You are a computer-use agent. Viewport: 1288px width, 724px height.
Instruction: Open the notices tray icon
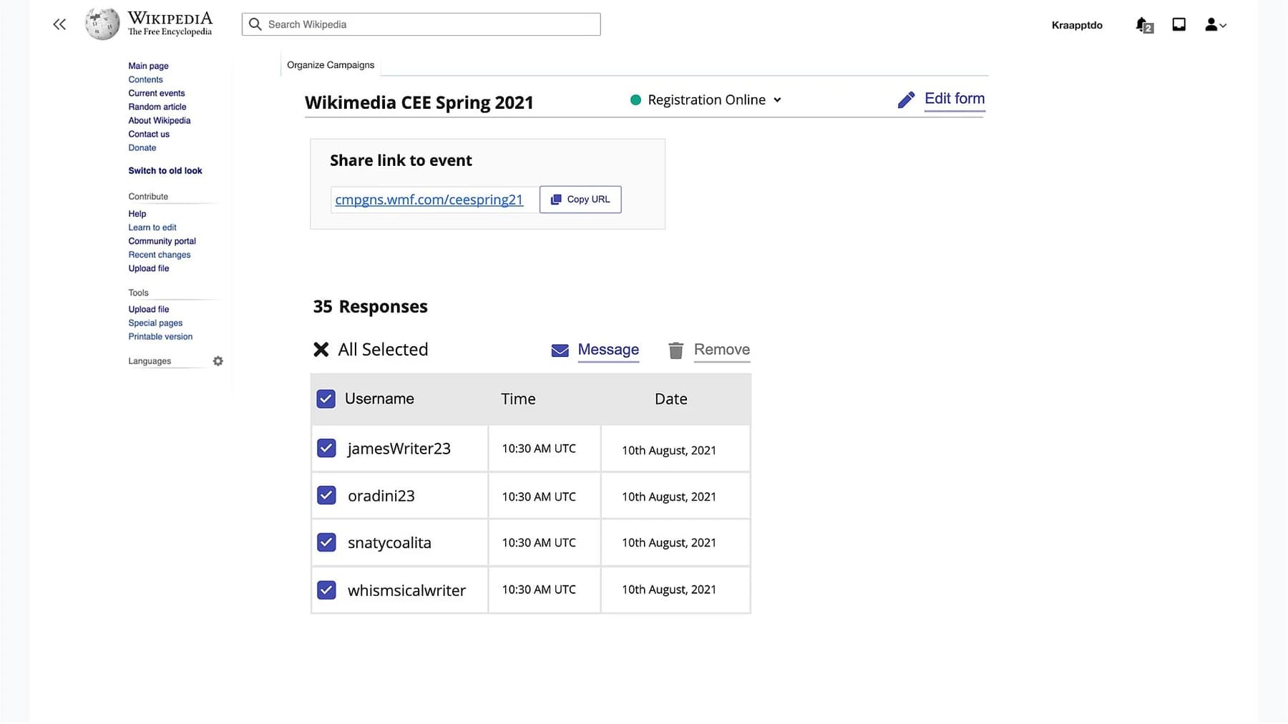1179,24
